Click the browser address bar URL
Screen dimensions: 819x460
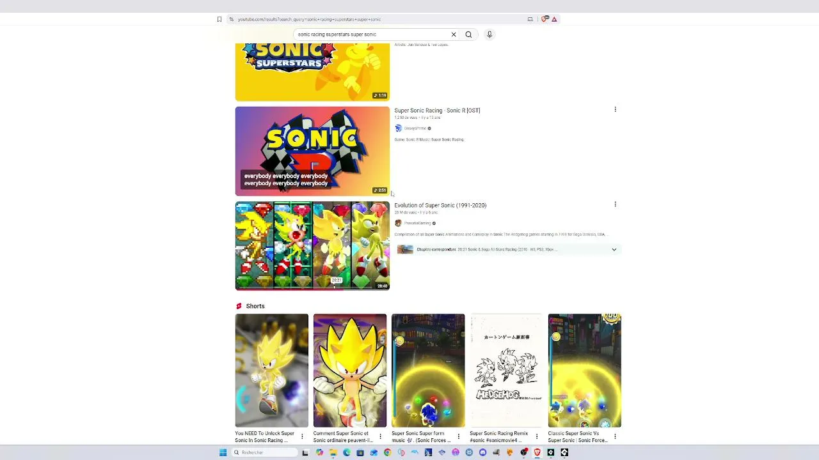point(309,19)
